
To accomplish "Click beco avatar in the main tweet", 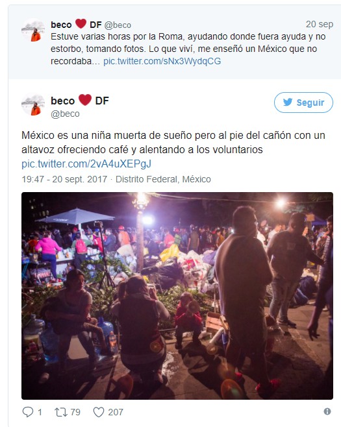I will tap(33, 105).
